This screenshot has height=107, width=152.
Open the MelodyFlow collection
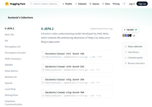(11, 95)
